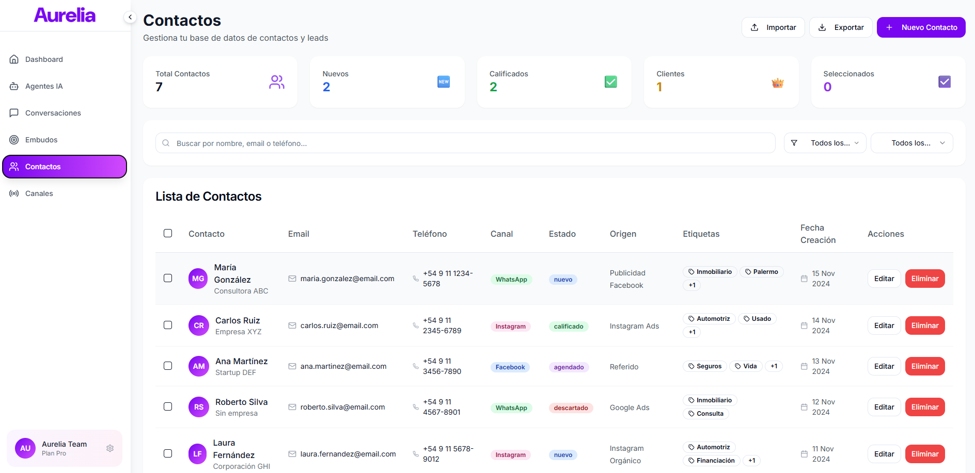Expand the +1 tags on Ana Martínez

click(774, 366)
